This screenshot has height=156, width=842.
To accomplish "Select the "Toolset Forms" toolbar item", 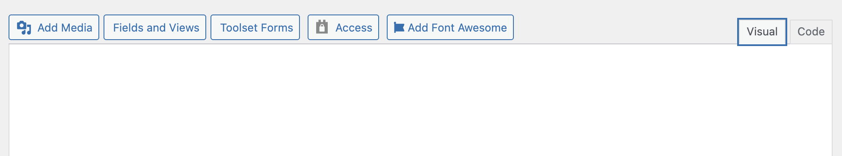I will (257, 28).
